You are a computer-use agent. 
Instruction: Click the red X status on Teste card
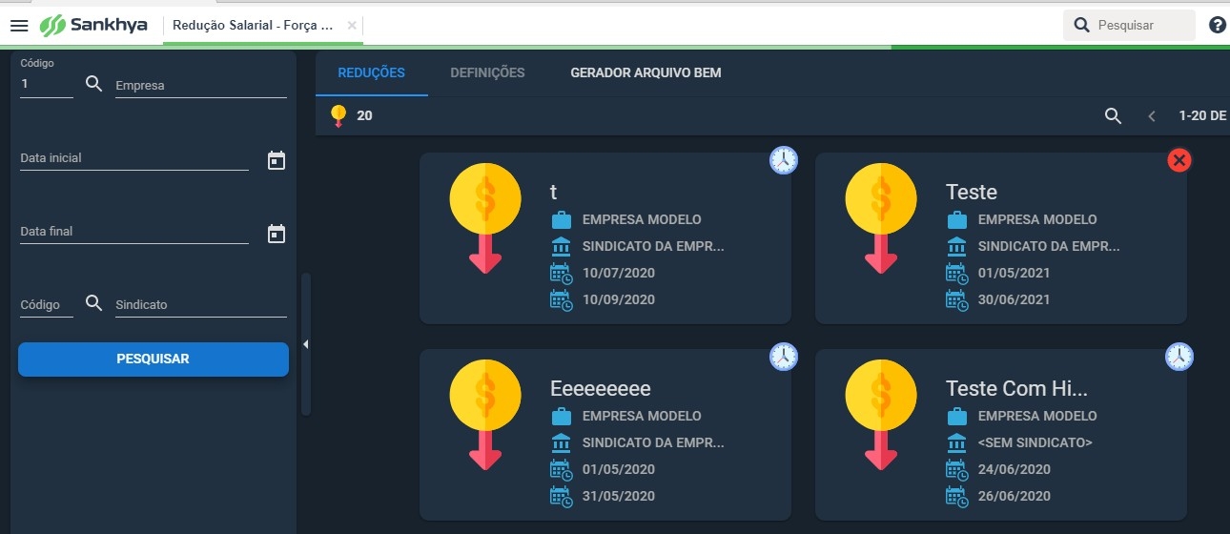(x=1179, y=160)
